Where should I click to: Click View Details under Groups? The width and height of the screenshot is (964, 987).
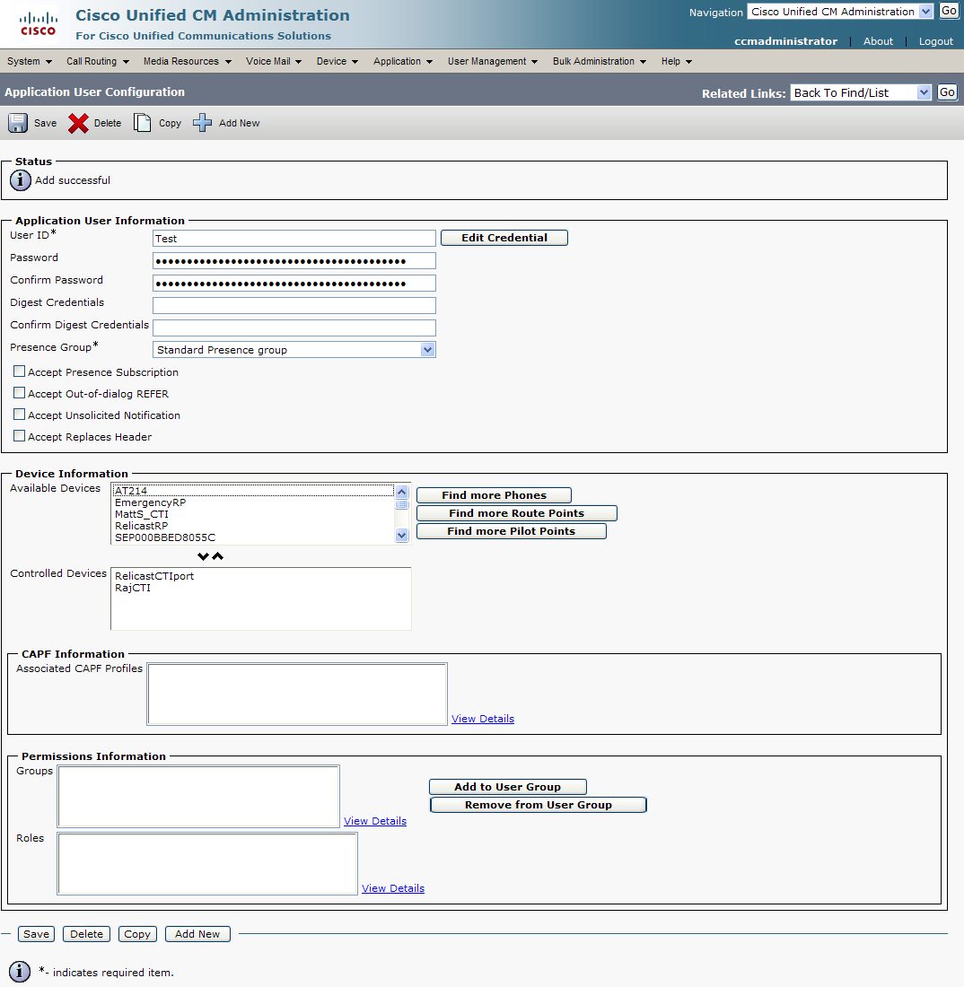374,820
